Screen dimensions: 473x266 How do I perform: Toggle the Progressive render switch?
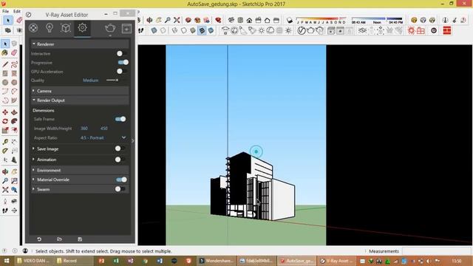[123, 62]
